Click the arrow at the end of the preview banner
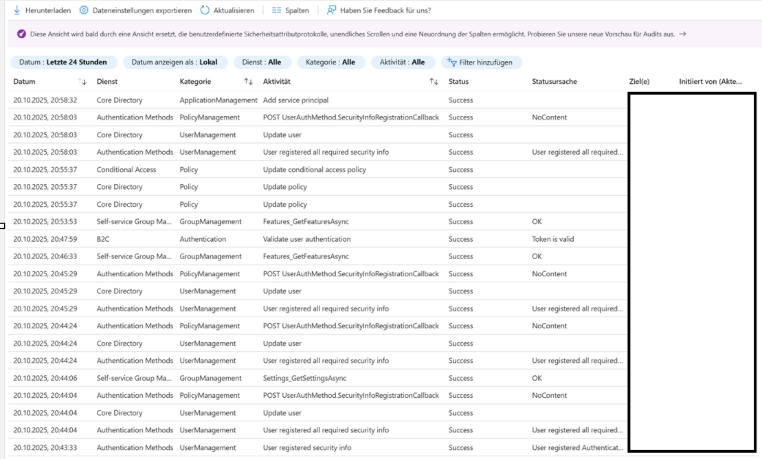762x459 pixels. pos(683,34)
